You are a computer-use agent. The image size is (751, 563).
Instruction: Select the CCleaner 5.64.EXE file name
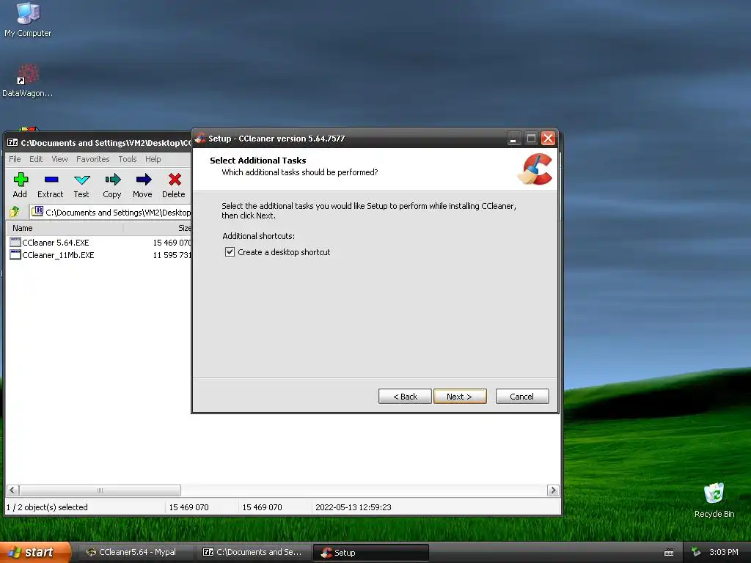click(56, 243)
